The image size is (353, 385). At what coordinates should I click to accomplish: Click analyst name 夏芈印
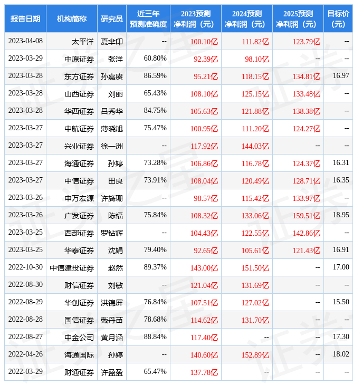(x=112, y=41)
